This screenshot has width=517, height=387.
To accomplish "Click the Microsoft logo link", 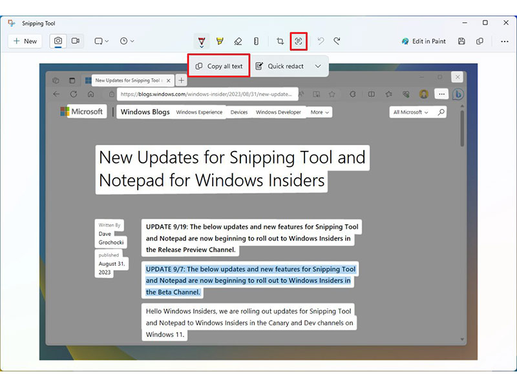I will 82,112.
